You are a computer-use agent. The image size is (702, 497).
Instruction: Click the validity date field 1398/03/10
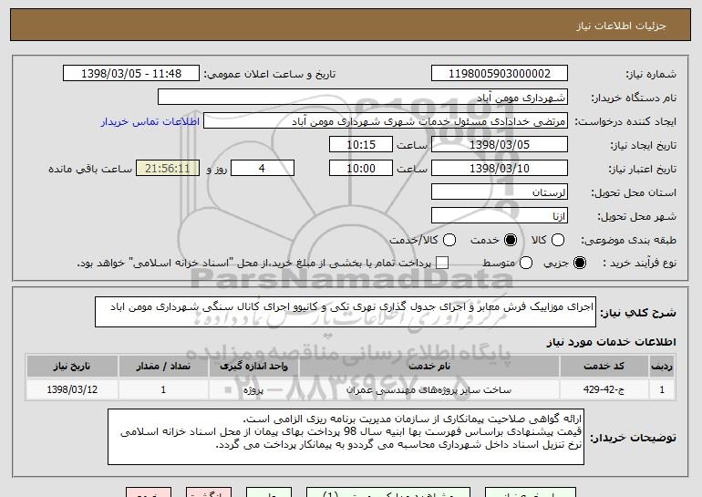pos(500,169)
